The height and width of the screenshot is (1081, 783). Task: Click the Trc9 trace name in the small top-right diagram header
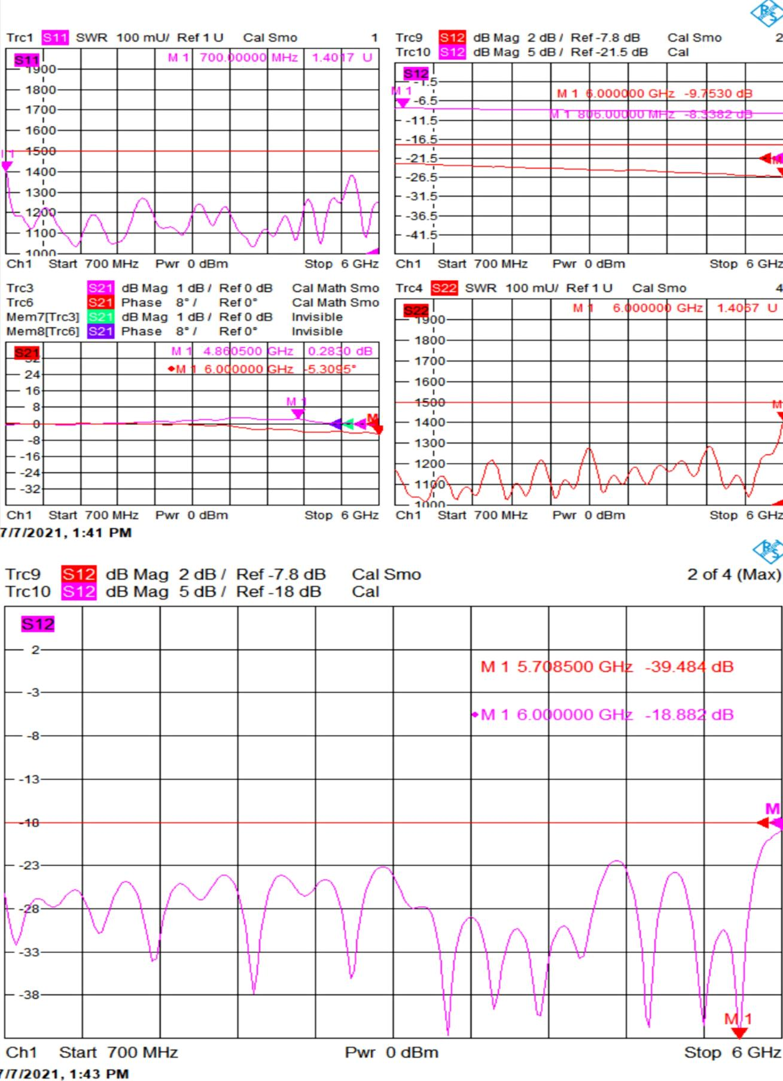click(409, 38)
